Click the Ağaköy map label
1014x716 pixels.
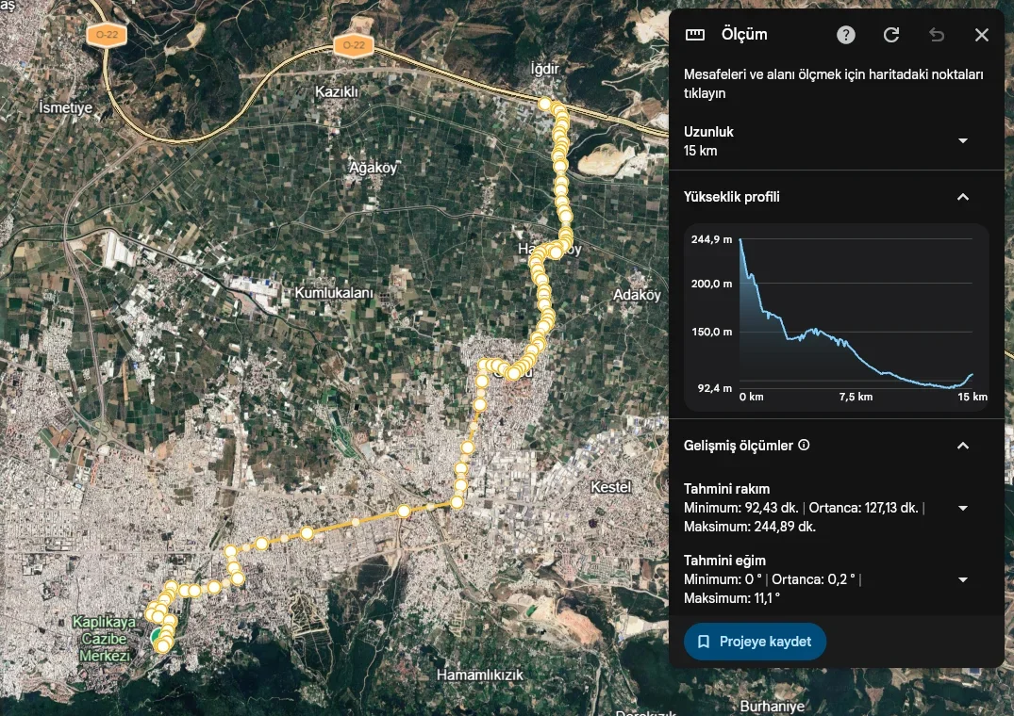tap(374, 167)
